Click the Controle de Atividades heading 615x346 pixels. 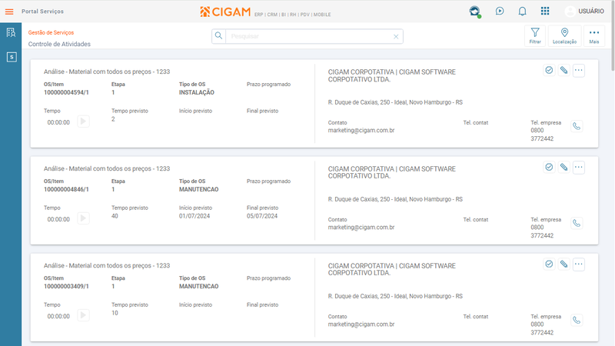point(59,44)
